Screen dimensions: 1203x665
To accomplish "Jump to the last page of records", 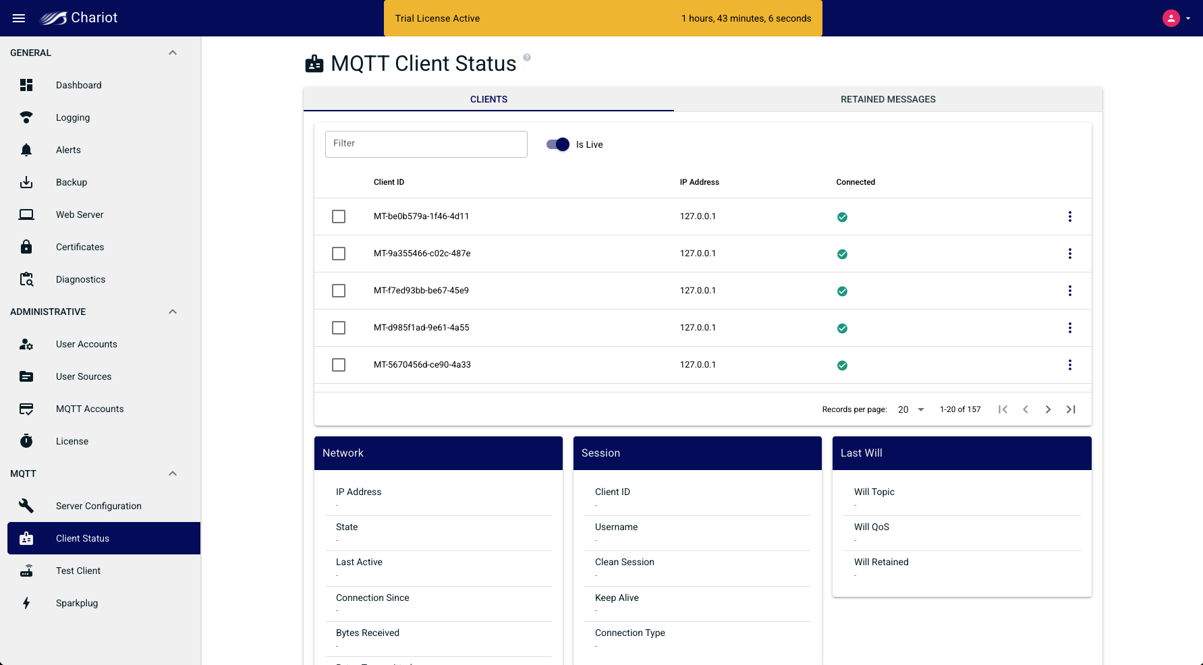I will (x=1071, y=409).
